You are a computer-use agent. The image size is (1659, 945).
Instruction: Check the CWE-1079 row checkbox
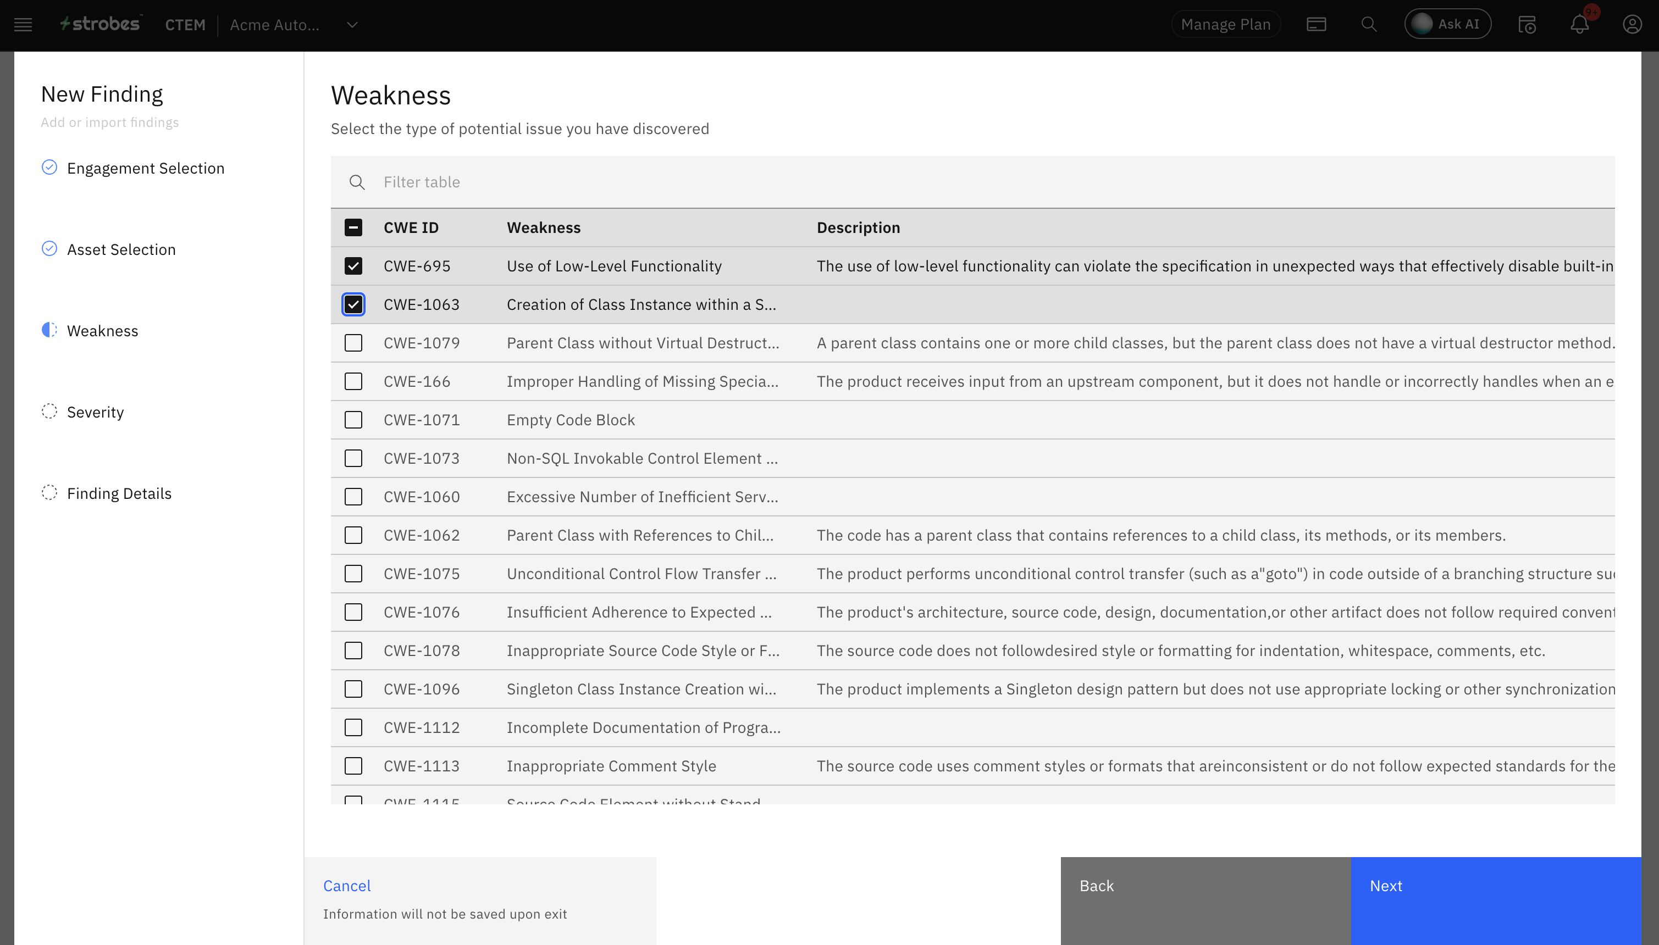353,343
